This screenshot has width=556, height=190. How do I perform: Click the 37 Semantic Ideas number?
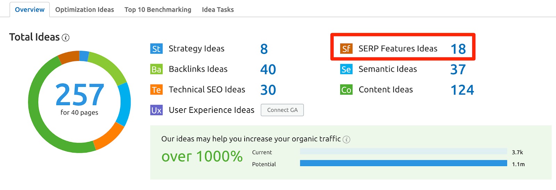coord(458,70)
